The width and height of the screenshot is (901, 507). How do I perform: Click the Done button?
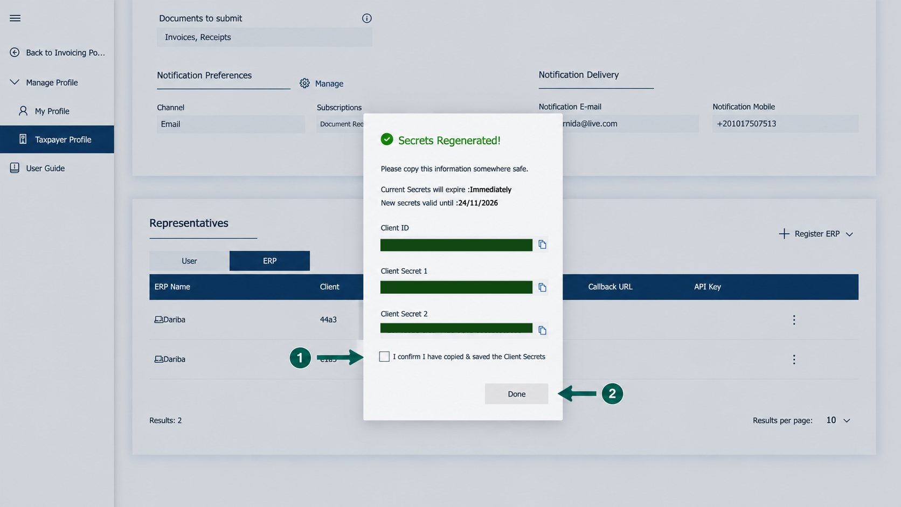516,394
